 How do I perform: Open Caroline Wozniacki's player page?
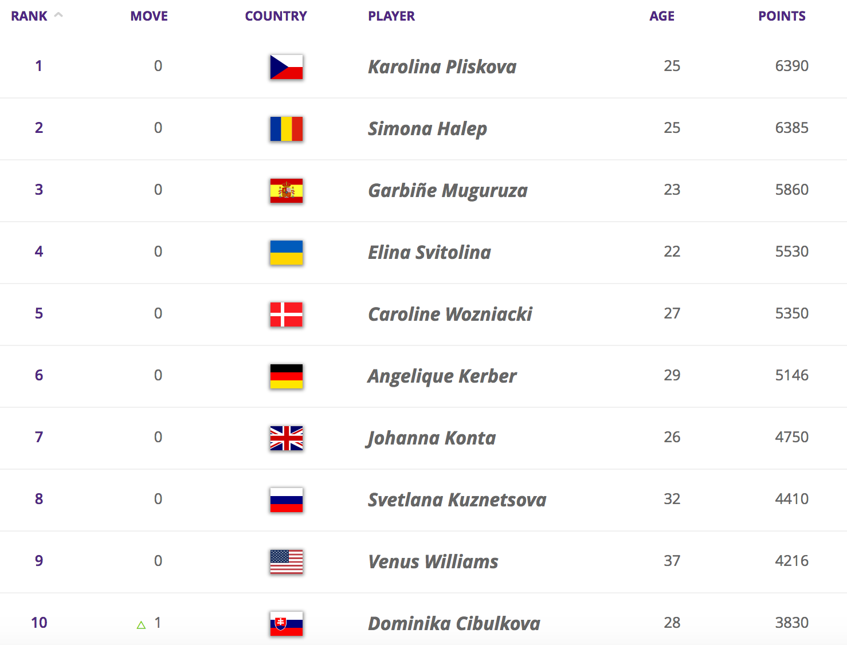tap(450, 314)
